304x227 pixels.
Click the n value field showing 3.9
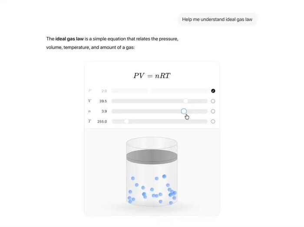tap(104, 111)
